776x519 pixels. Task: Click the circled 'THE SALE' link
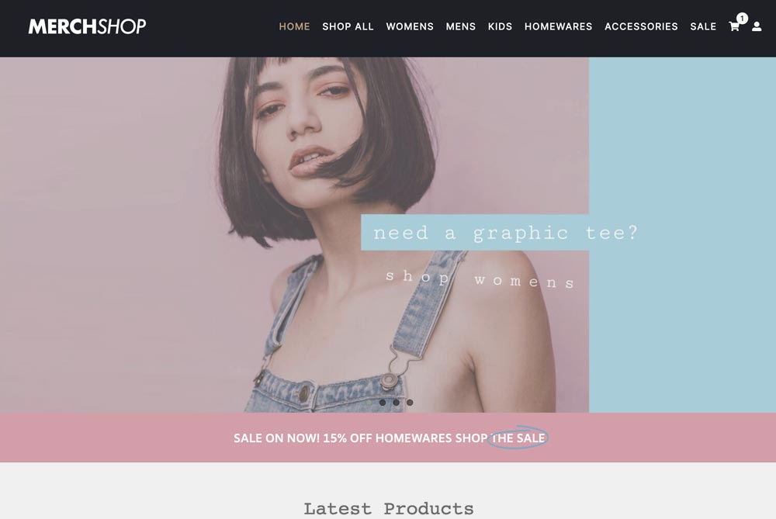click(518, 438)
